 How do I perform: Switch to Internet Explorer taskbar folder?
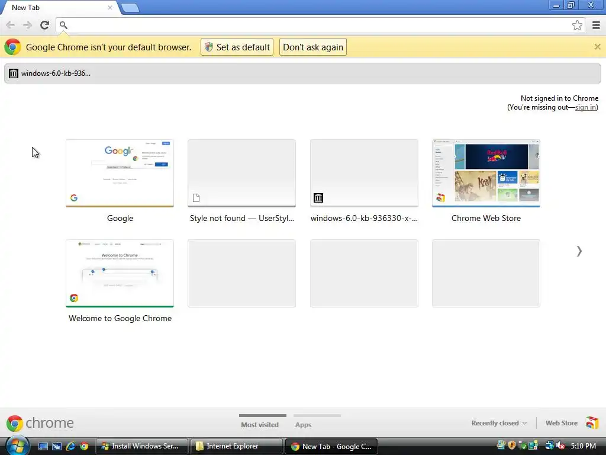(236, 446)
